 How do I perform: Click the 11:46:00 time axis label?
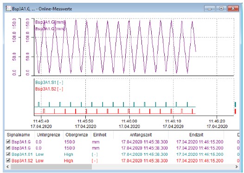(129, 121)
